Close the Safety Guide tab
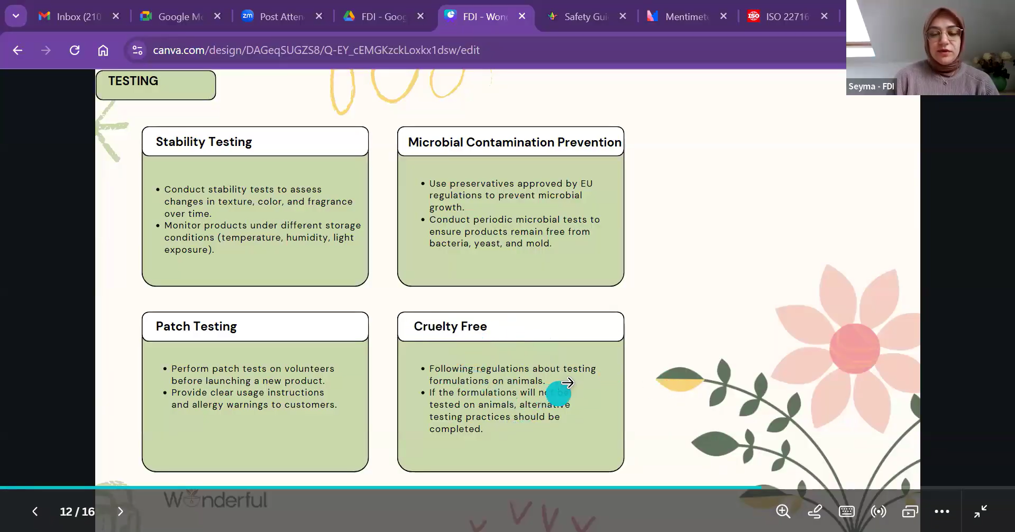This screenshot has height=532, width=1015. 623,16
